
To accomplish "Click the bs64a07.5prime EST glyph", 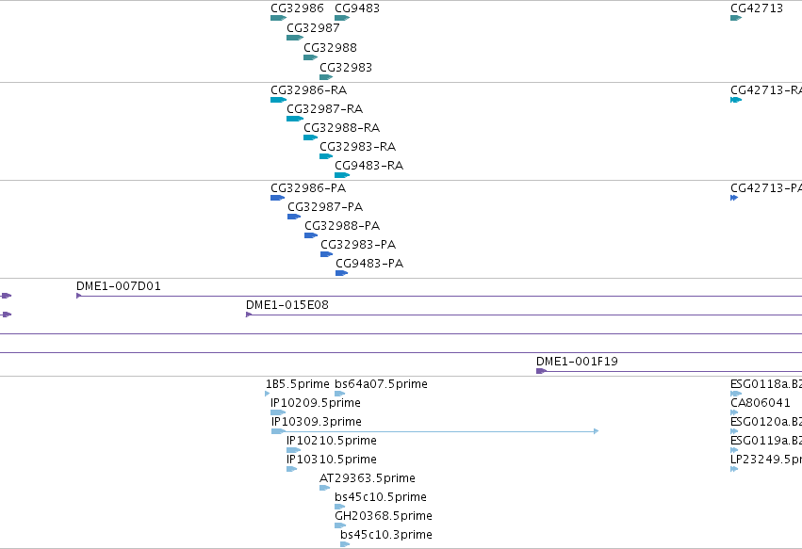I will pyautogui.click(x=339, y=394).
